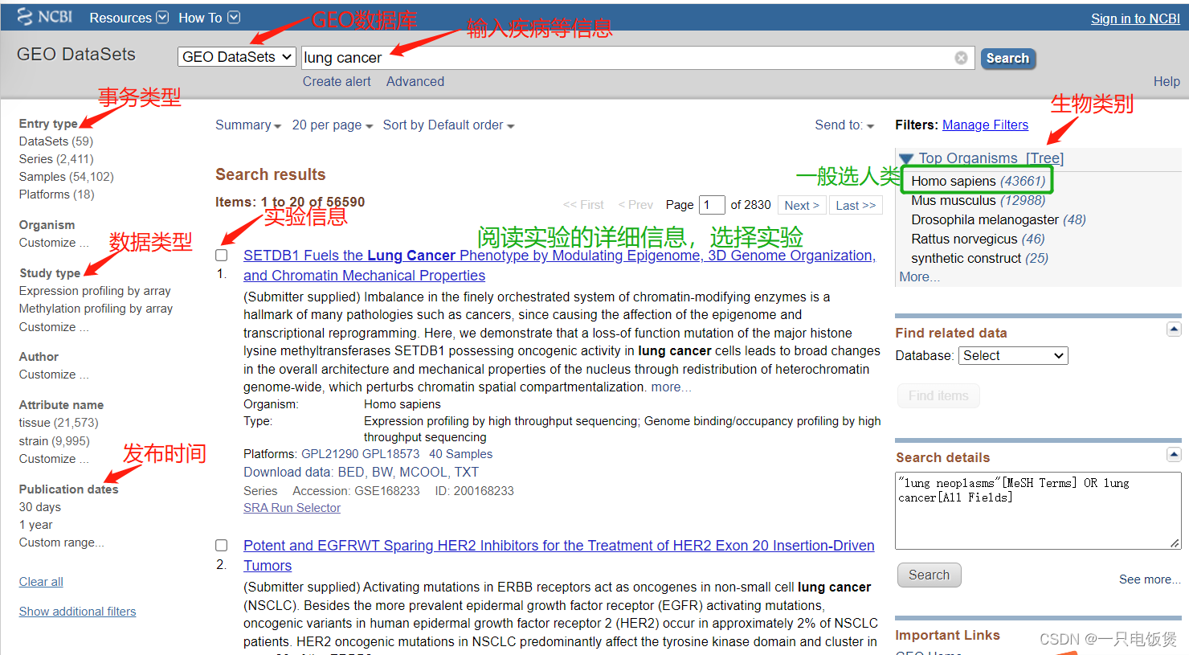The width and height of the screenshot is (1189, 655).
Task: Open the 20 per page dropdown
Action: pyautogui.click(x=333, y=125)
